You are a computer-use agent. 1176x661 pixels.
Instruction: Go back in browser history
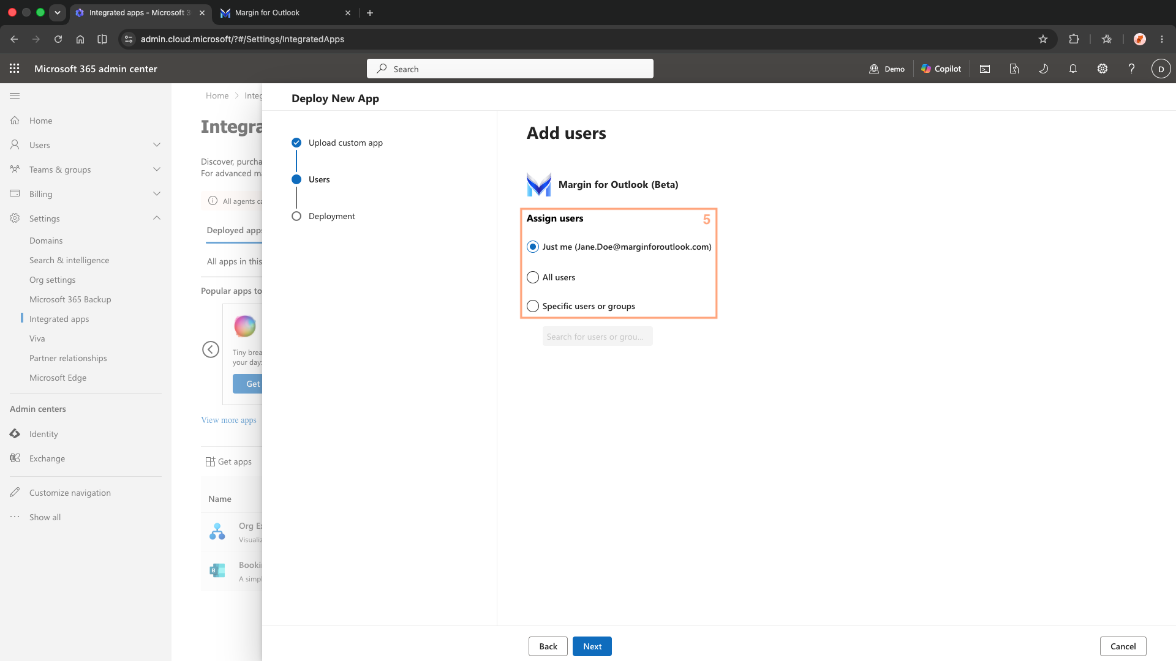coord(14,39)
